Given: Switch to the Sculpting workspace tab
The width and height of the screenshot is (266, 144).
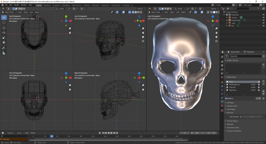Looking at the screenshot, I should pyautogui.click(x=56, y=5).
